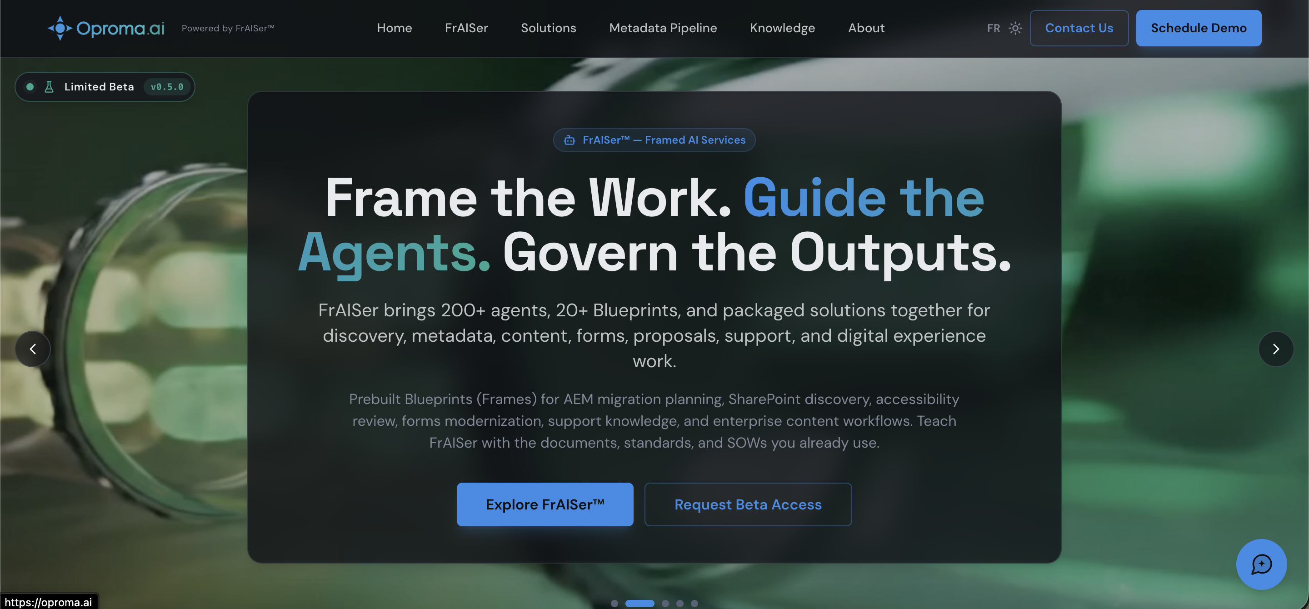Toggle the light/dark theme sun icon

(x=1015, y=28)
